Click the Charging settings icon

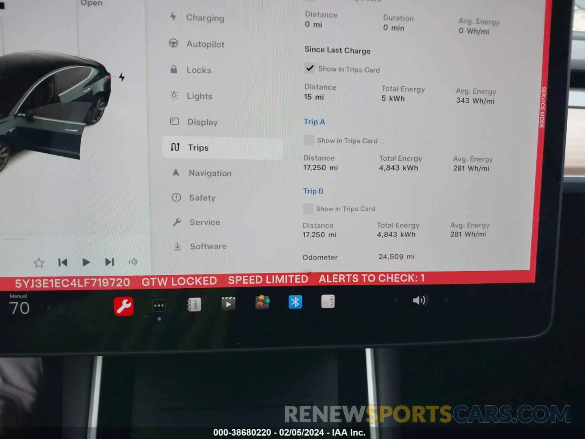coord(174,17)
